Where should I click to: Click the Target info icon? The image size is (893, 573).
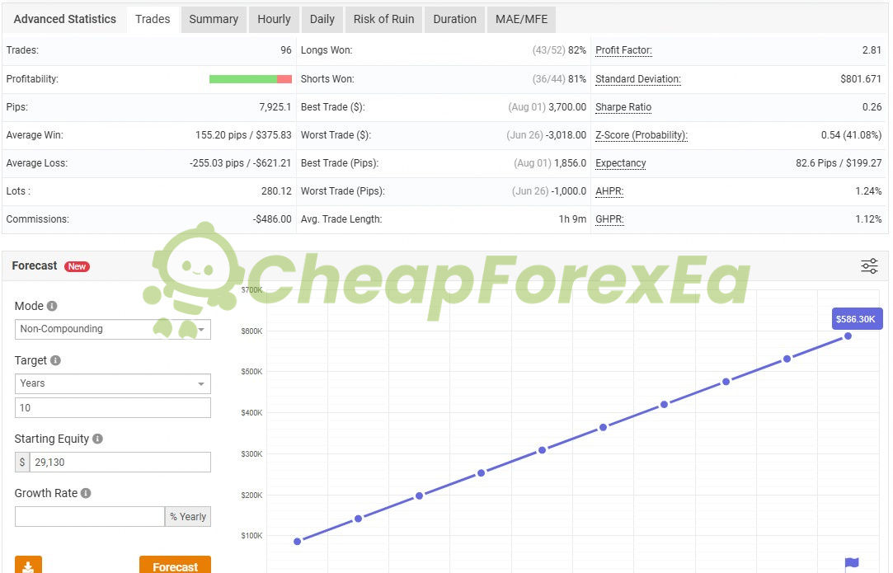(55, 360)
